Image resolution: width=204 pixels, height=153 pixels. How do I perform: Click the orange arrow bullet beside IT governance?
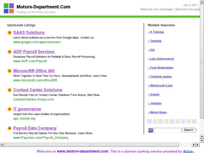click(x=10, y=109)
